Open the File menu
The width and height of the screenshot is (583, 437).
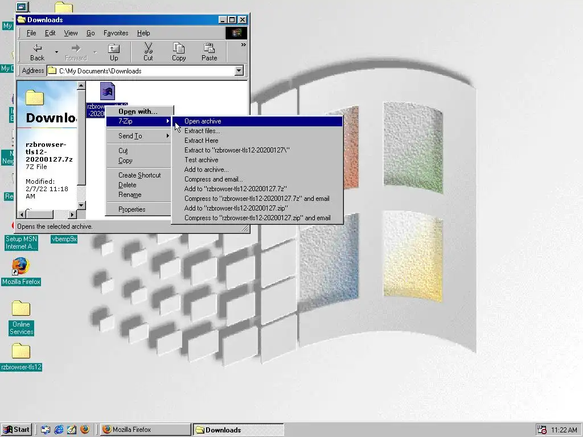pos(31,33)
